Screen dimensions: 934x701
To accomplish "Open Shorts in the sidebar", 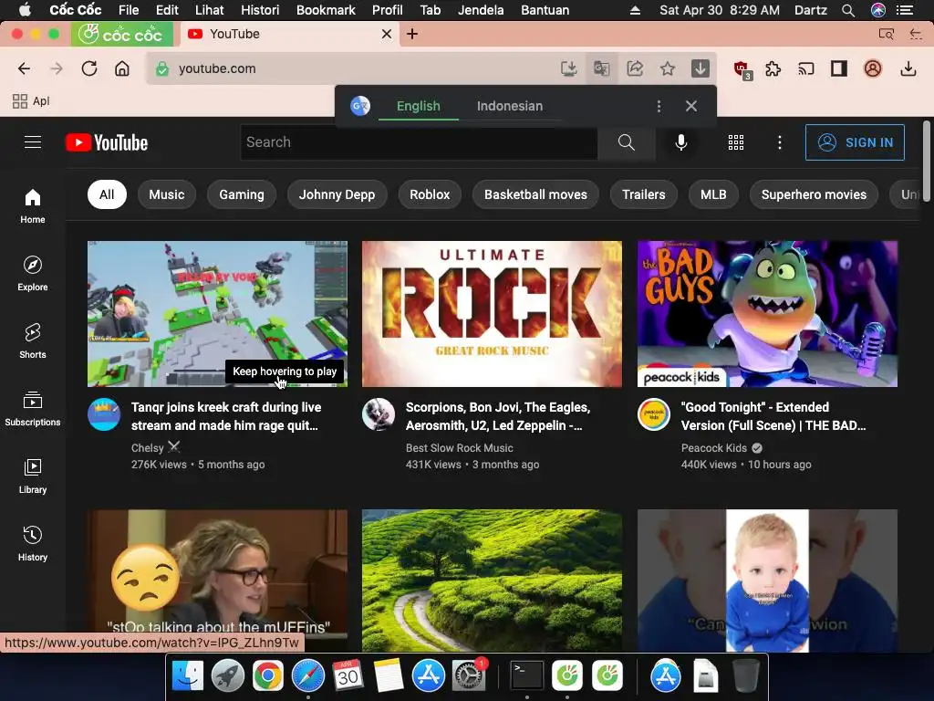I will pyautogui.click(x=33, y=341).
